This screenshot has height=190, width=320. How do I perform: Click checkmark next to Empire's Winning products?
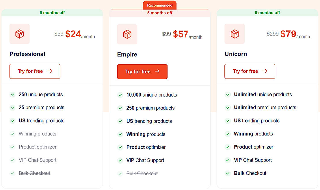120,134
